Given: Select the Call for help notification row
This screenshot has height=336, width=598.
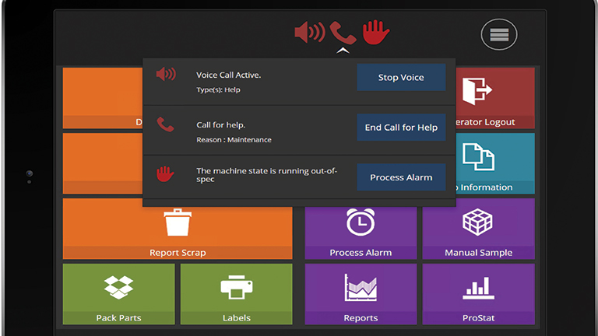Looking at the screenshot, I should [x=249, y=131].
